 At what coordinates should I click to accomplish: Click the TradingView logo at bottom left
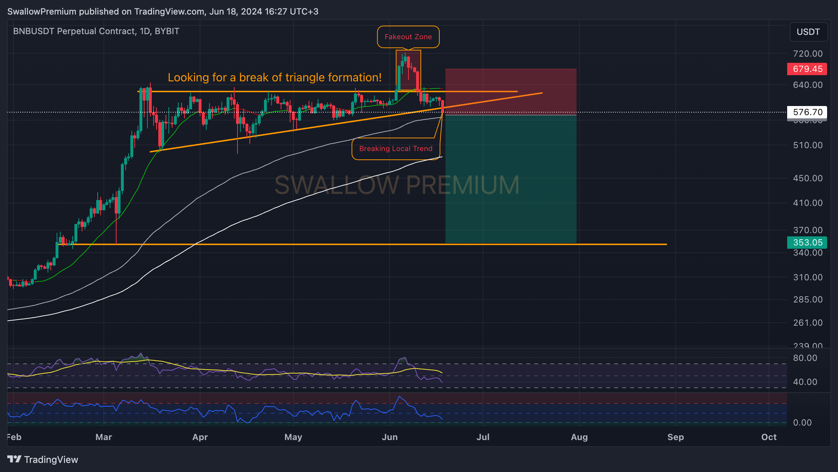42,460
